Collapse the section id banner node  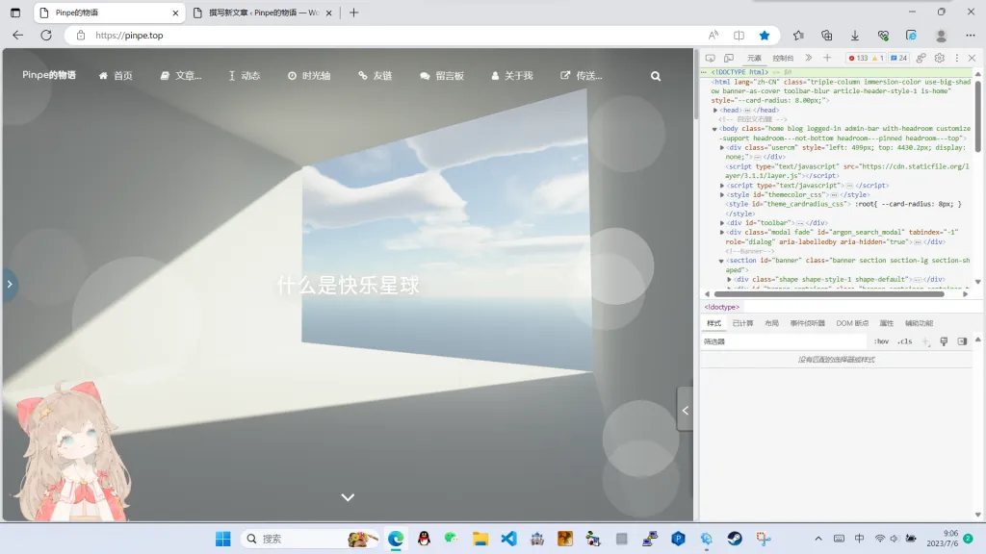721,261
